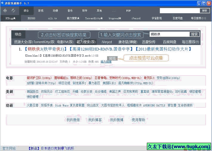Image resolution: width=212 pixels, height=151 pixels.
Task: Open the 我的微博 link
Action: [x=117, y=120]
